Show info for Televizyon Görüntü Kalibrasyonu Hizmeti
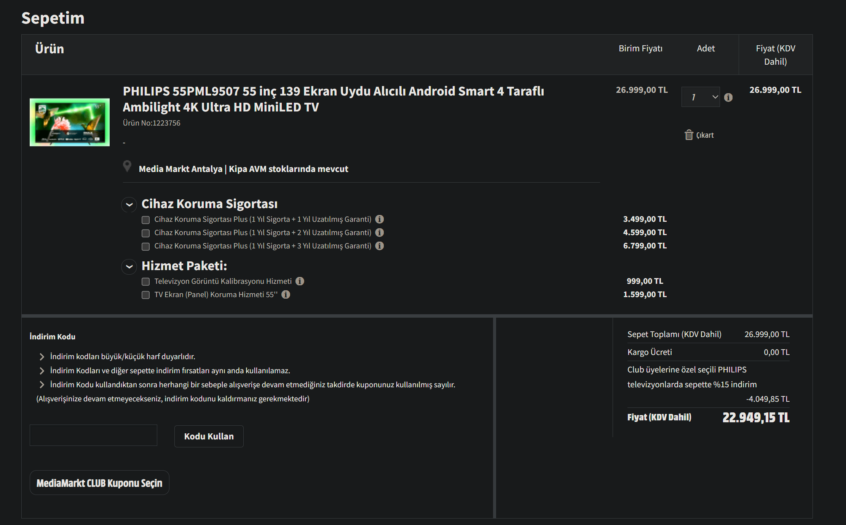Image resolution: width=846 pixels, height=525 pixels. pyautogui.click(x=300, y=281)
